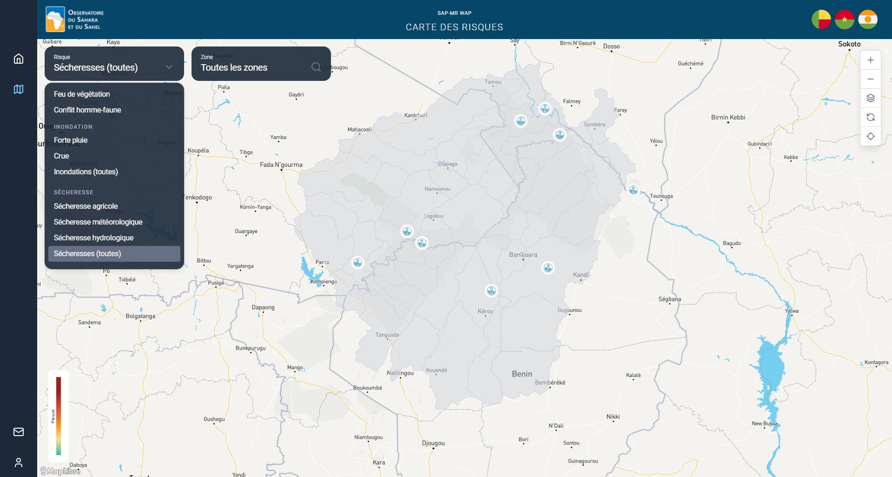Open the MapLibre attribution link
The height and width of the screenshot is (477, 892).
coord(60,471)
